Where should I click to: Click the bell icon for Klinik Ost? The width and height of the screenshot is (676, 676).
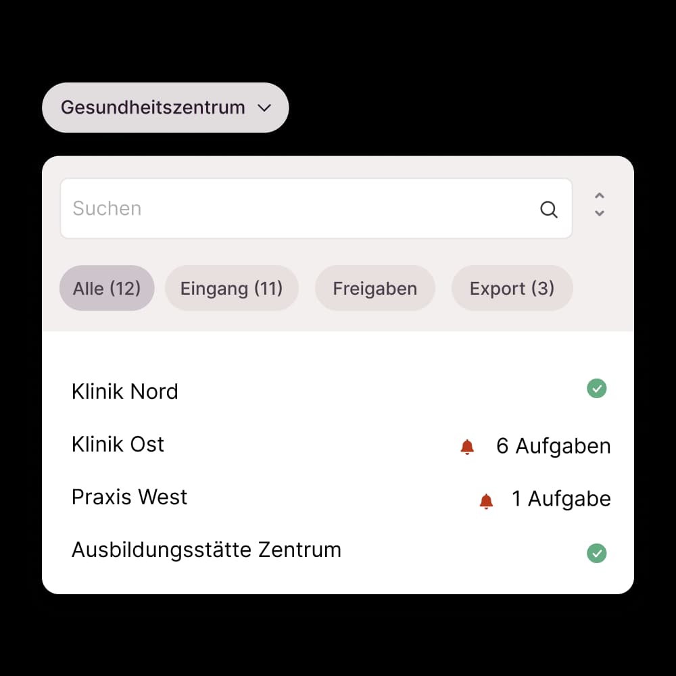467,447
